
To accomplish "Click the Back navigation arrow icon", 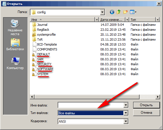I will (x=112, y=12).
